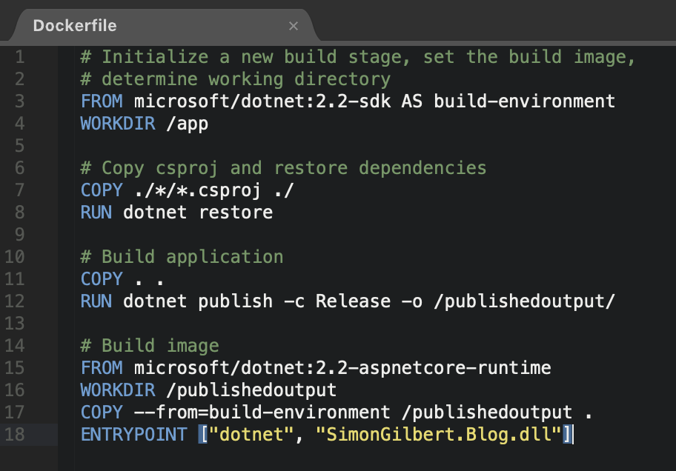Click line number 1 in gutter
The image size is (676, 471).
click(x=19, y=57)
